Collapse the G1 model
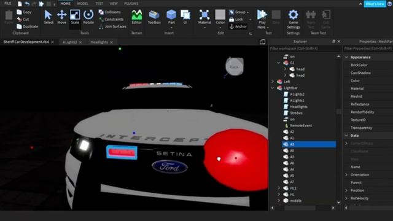Image resolution: width=393 pixels, height=221 pixels. (279, 63)
